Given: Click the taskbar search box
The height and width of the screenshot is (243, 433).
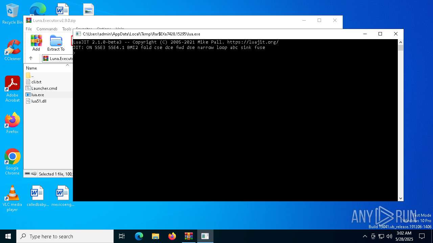Looking at the screenshot, I should pos(65,236).
